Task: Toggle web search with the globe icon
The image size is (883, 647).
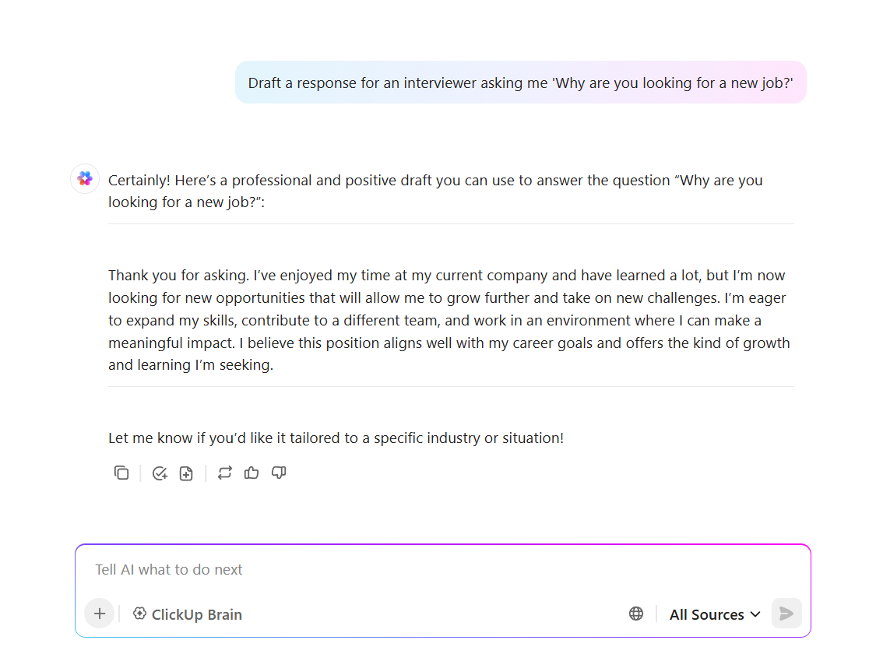Action: 636,614
